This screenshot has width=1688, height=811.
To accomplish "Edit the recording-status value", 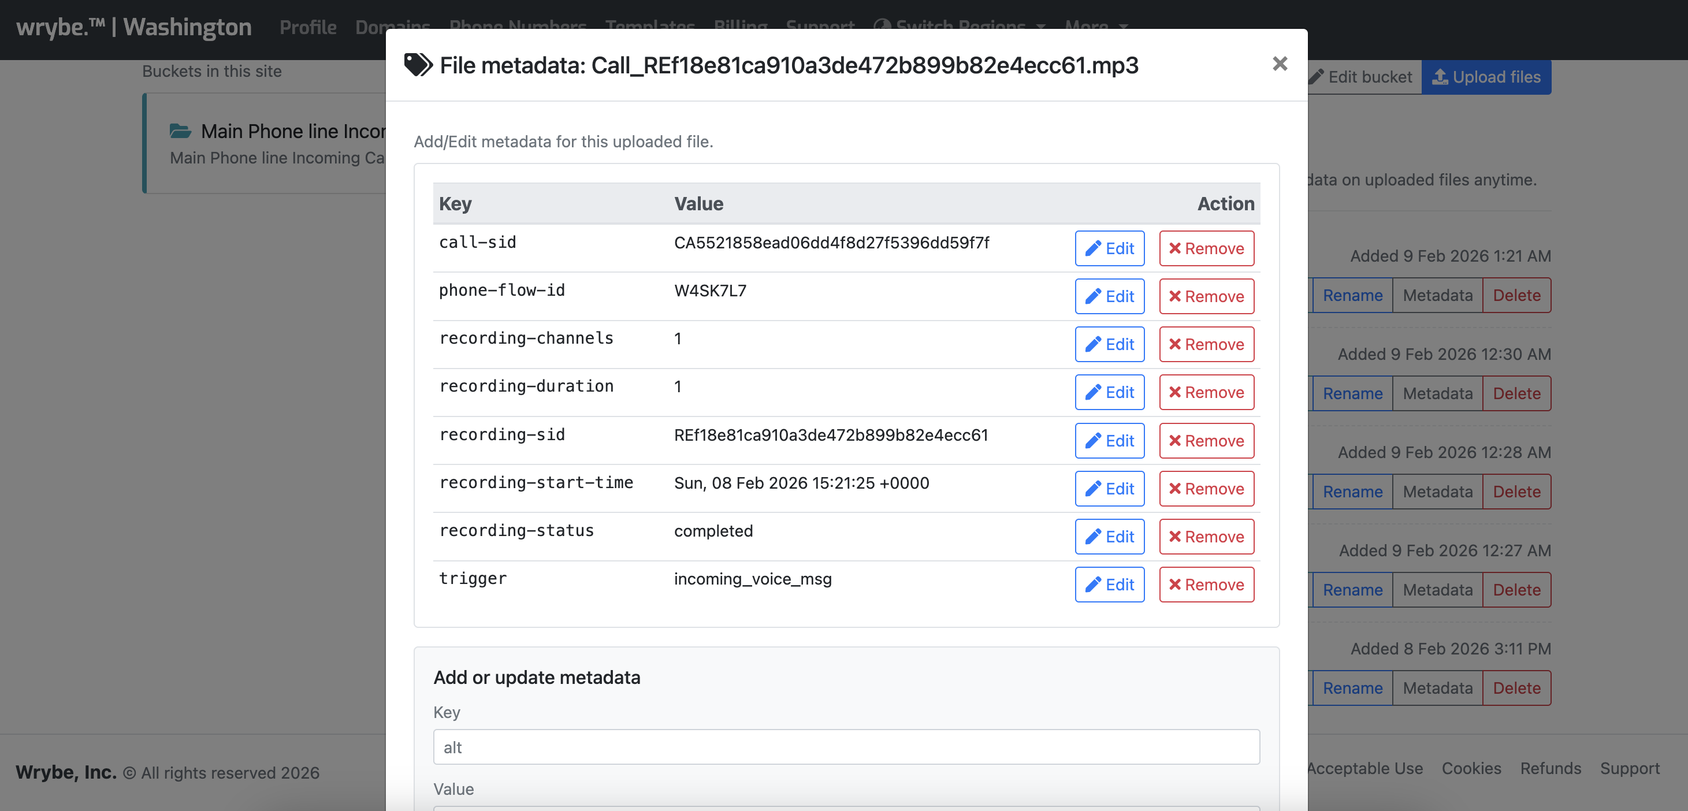I will 1109,536.
